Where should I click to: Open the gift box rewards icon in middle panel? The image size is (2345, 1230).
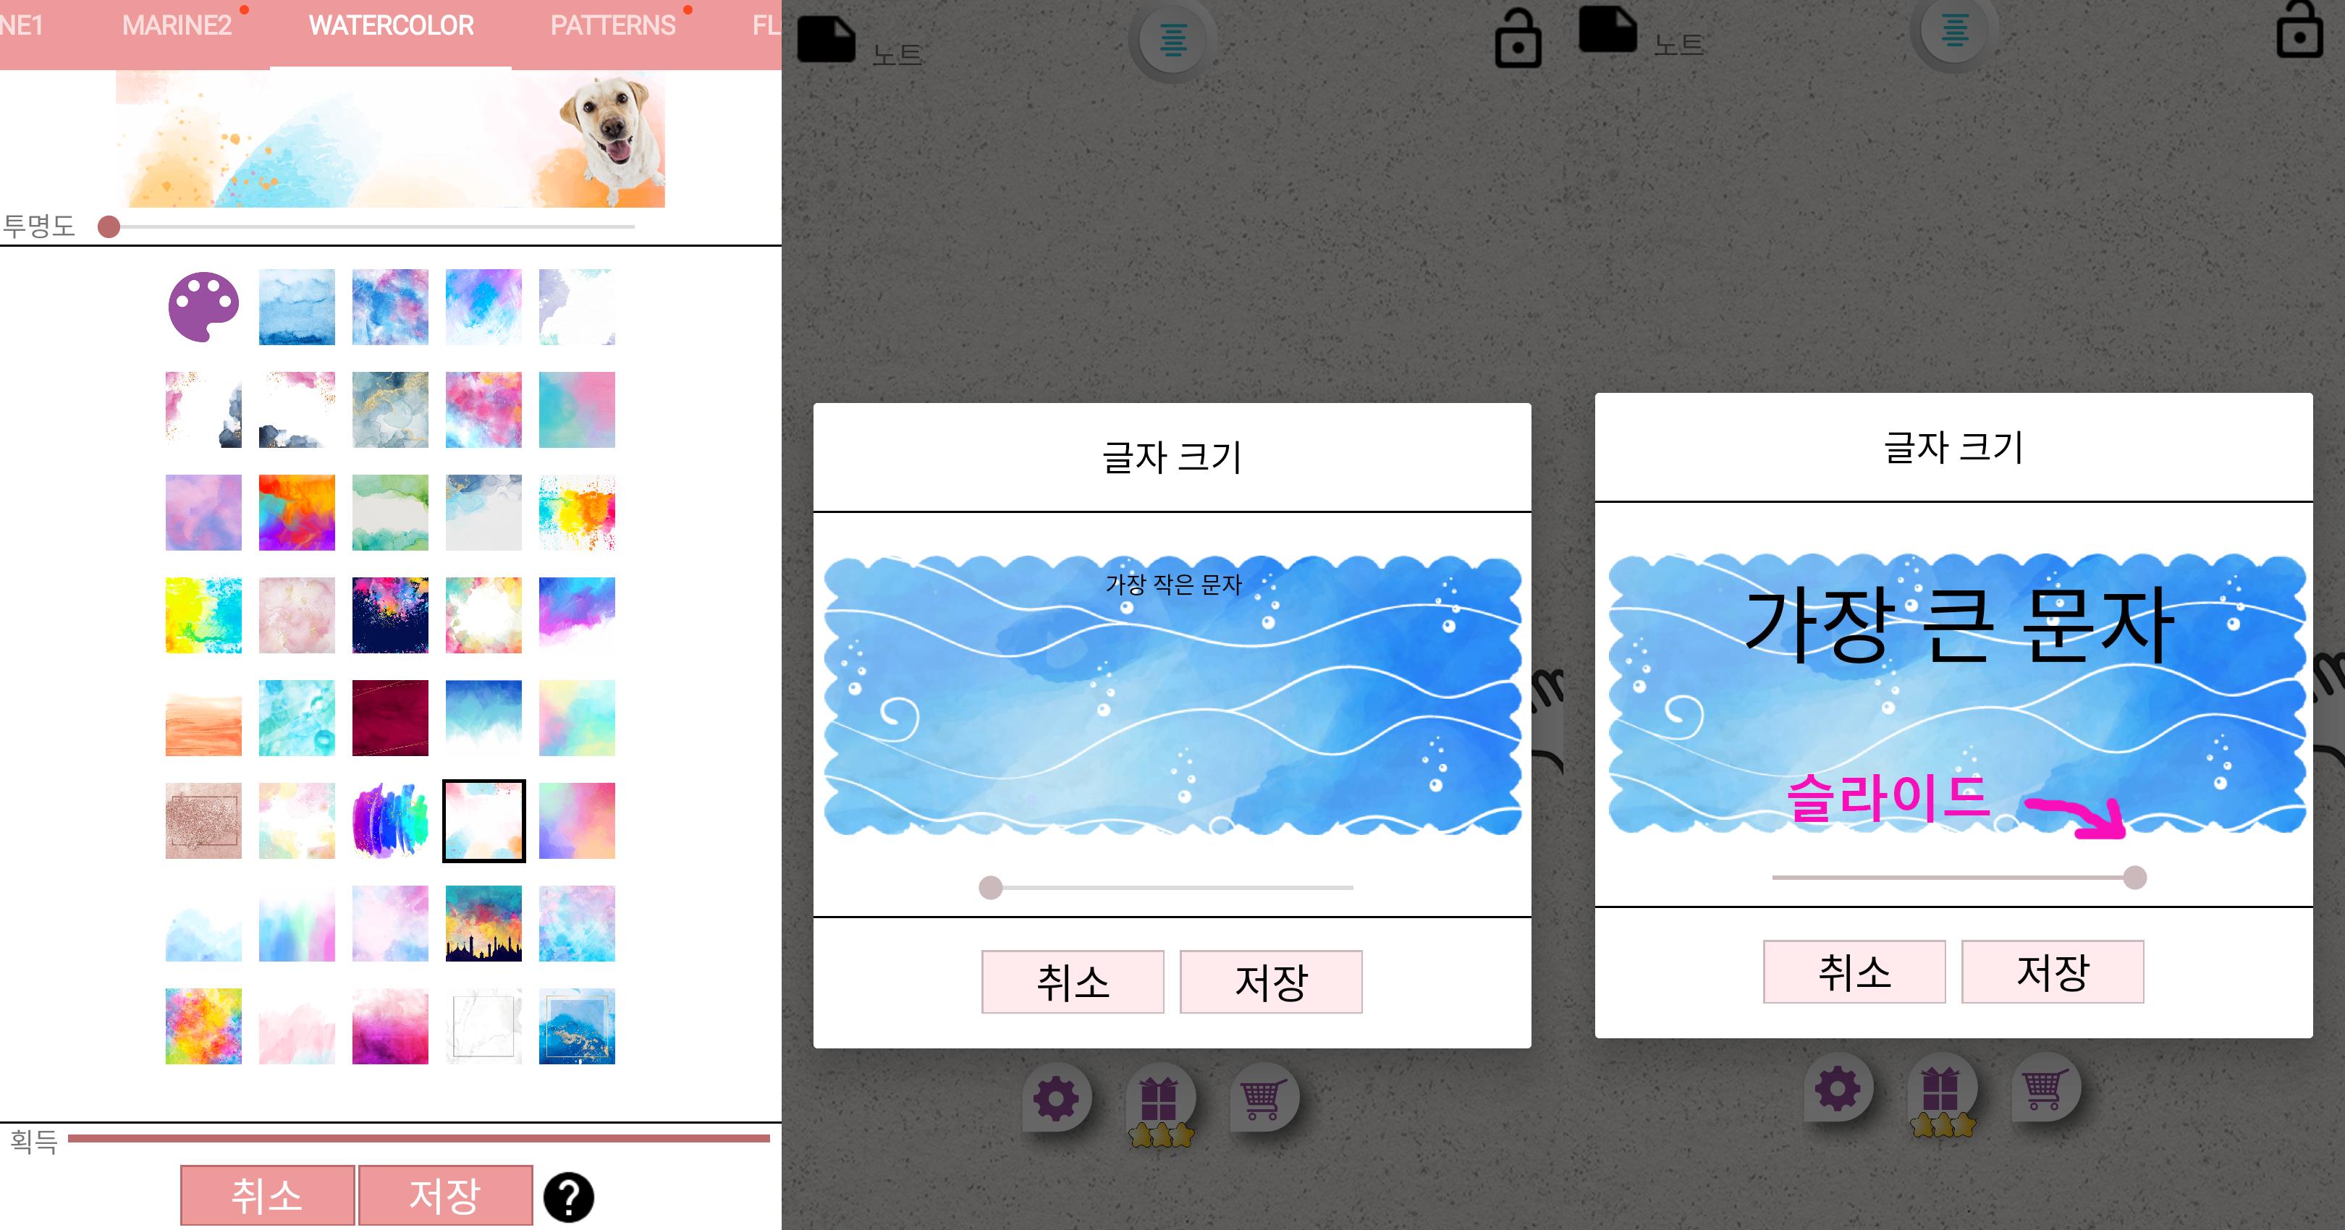click(1159, 1104)
